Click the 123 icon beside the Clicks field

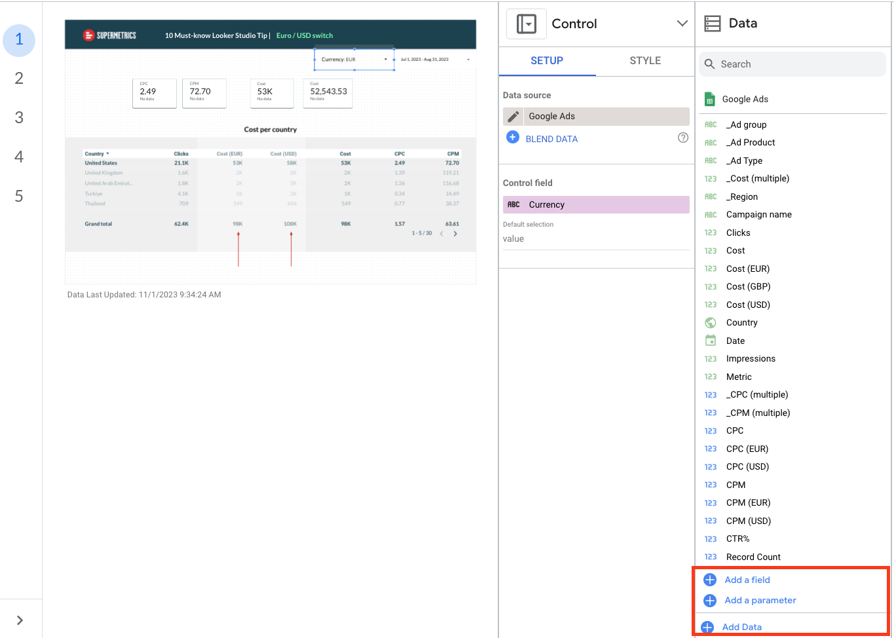point(711,233)
